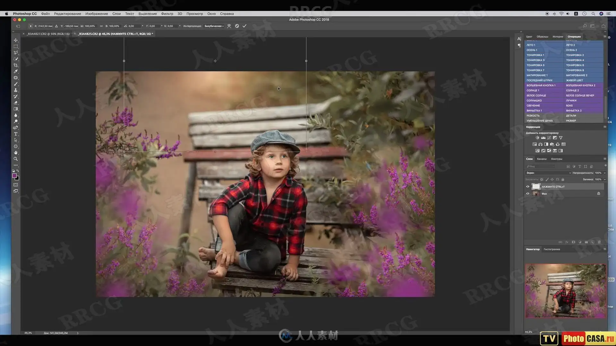Select the Zoom magnifier tool
616x346 pixels.
15,159
